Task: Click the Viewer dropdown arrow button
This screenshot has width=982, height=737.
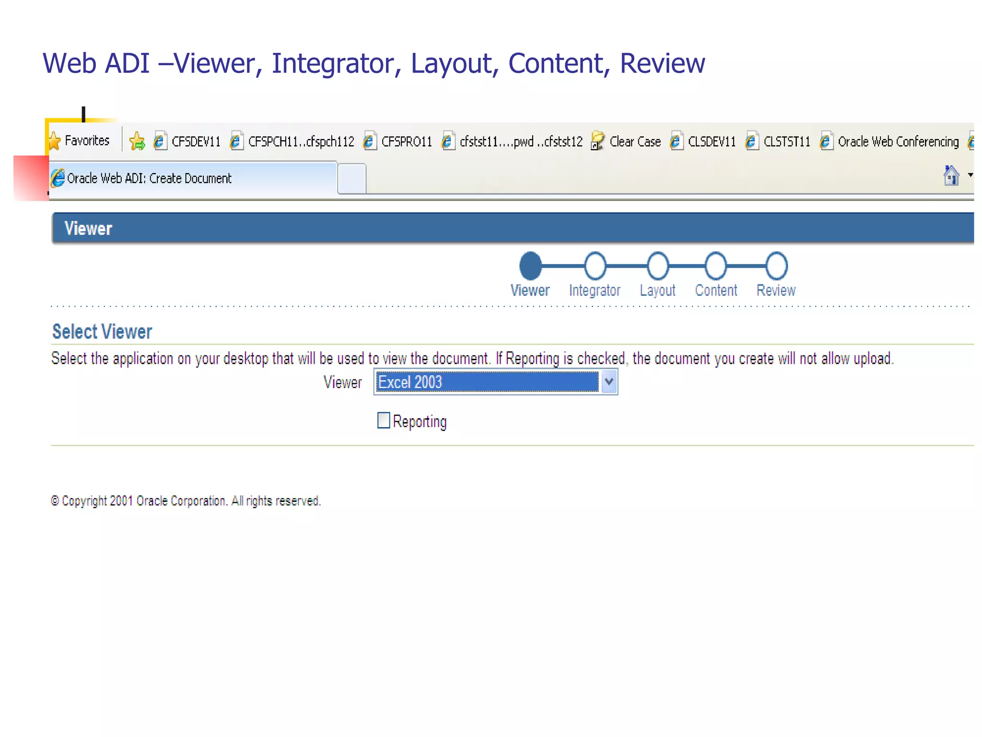Action: [x=609, y=382]
